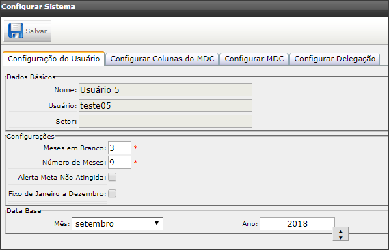This screenshot has width=389, height=250.
Task: Click the Nome field showing Usuário 5
Action: (165, 89)
